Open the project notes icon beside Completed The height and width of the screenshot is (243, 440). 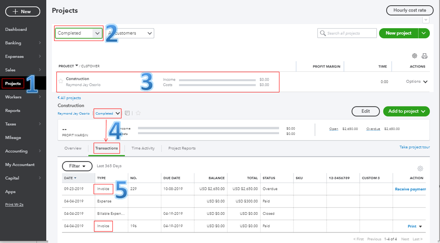[x=127, y=113]
